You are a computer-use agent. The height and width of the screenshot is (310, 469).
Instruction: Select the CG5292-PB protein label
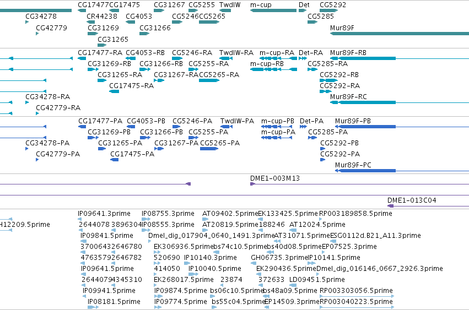pyautogui.click(x=339, y=143)
